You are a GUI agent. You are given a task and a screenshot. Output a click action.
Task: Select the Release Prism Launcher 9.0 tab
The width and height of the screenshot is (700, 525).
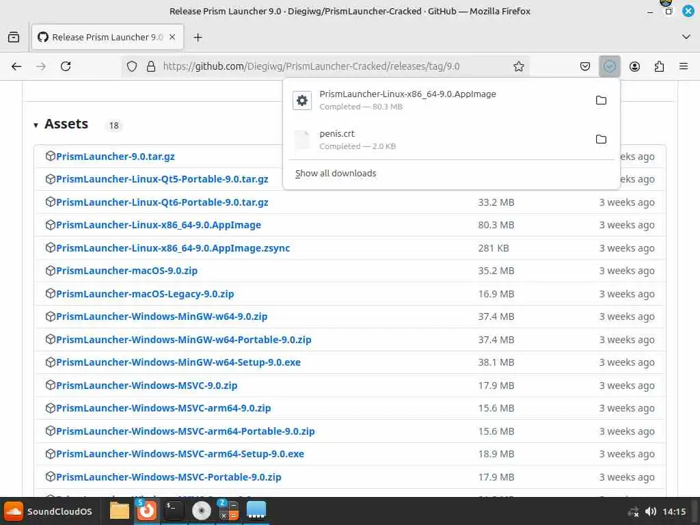click(107, 37)
